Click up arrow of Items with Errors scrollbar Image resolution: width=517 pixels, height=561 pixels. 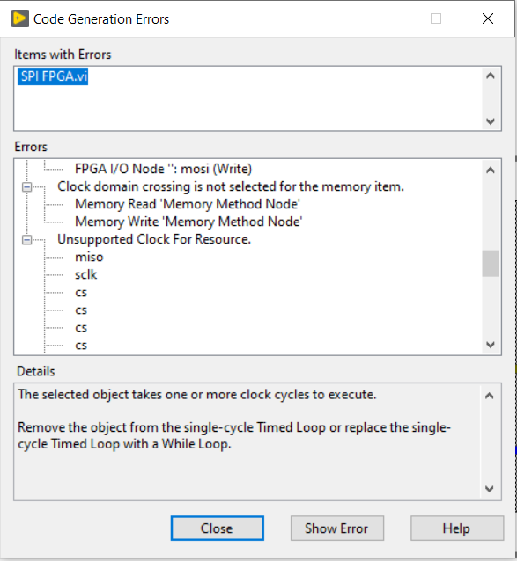491,76
